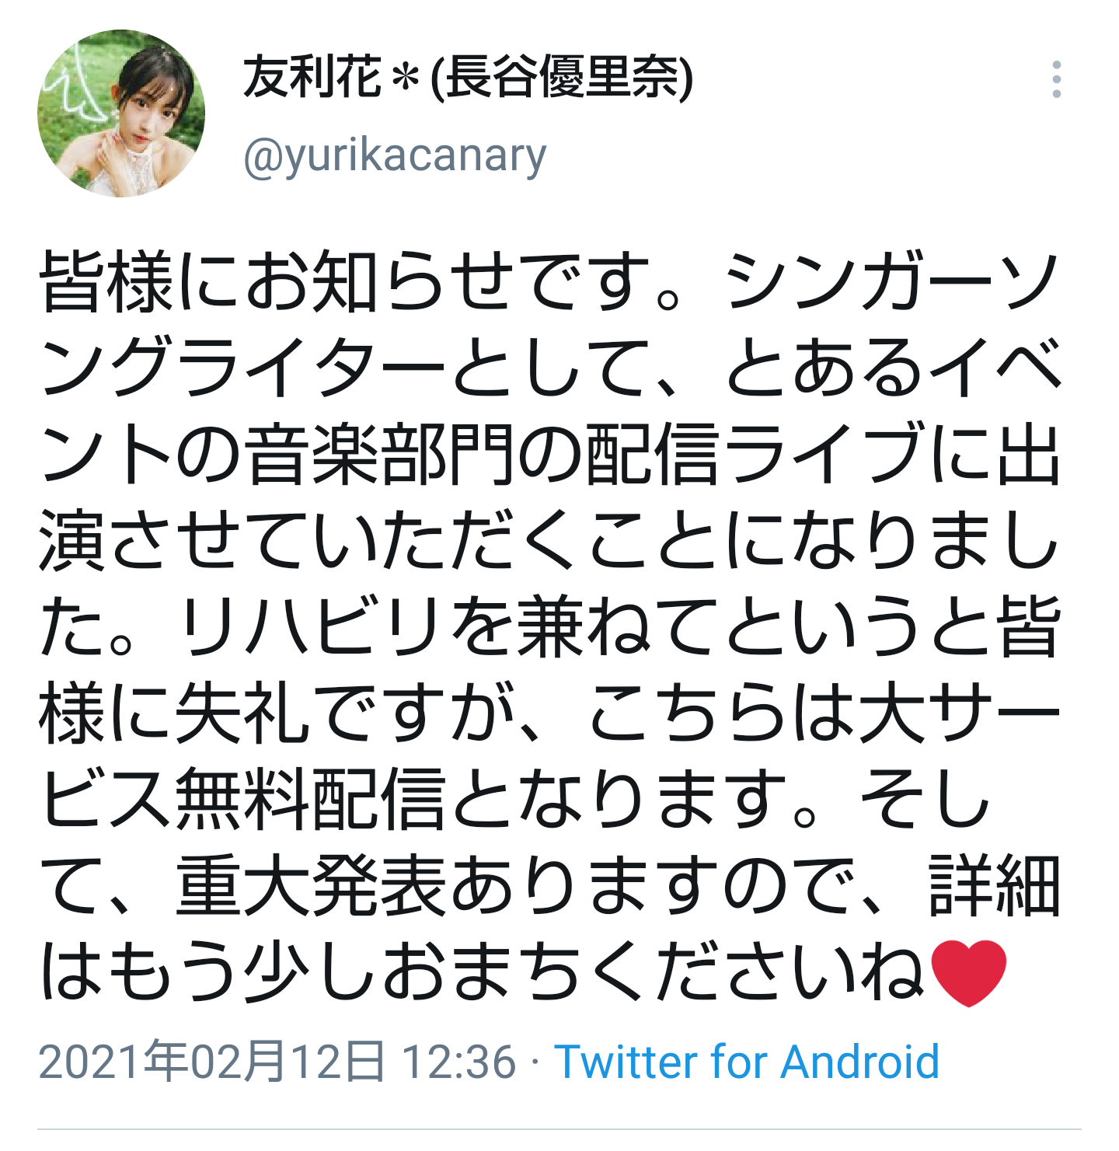
Task: Open the profile picture of 友利花
Action: pos(121,113)
